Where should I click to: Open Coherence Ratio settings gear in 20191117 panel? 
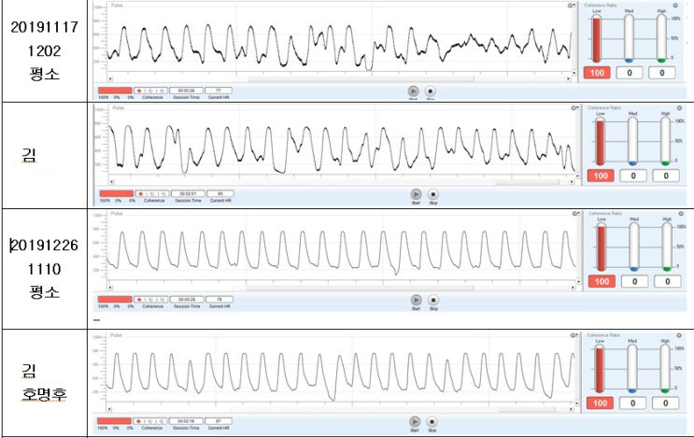point(675,6)
